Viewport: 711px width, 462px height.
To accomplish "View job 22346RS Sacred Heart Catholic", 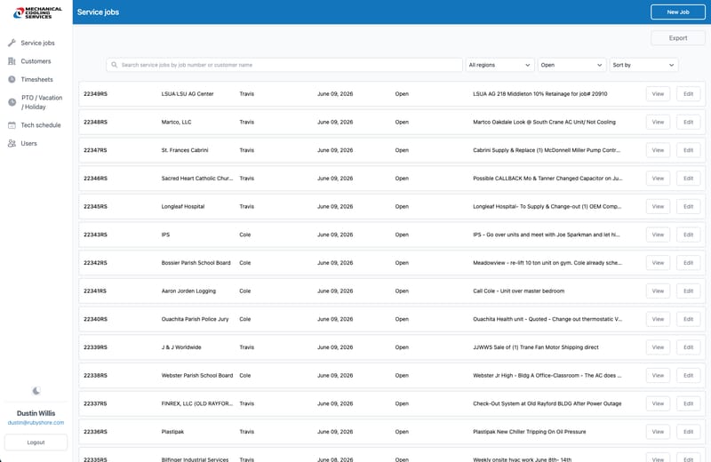I will [x=658, y=179].
